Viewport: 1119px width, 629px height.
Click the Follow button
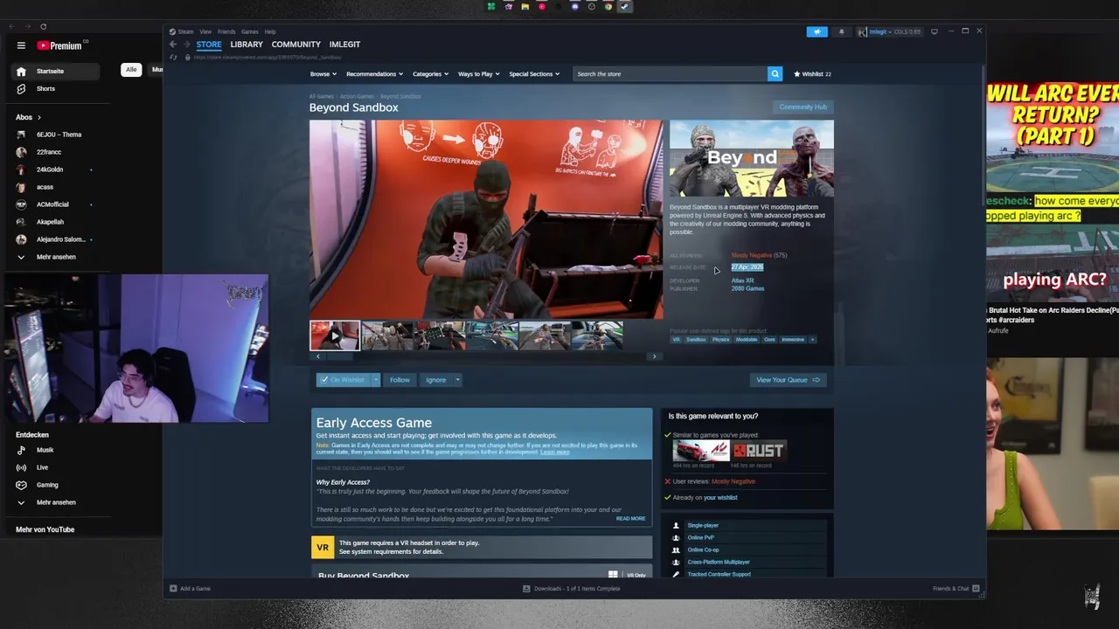(x=400, y=380)
